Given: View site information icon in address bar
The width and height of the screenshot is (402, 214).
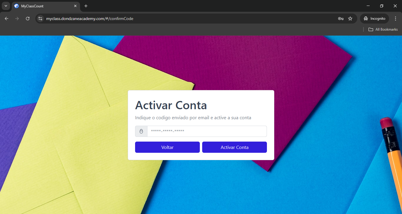Looking at the screenshot, I should pyautogui.click(x=40, y=19).
